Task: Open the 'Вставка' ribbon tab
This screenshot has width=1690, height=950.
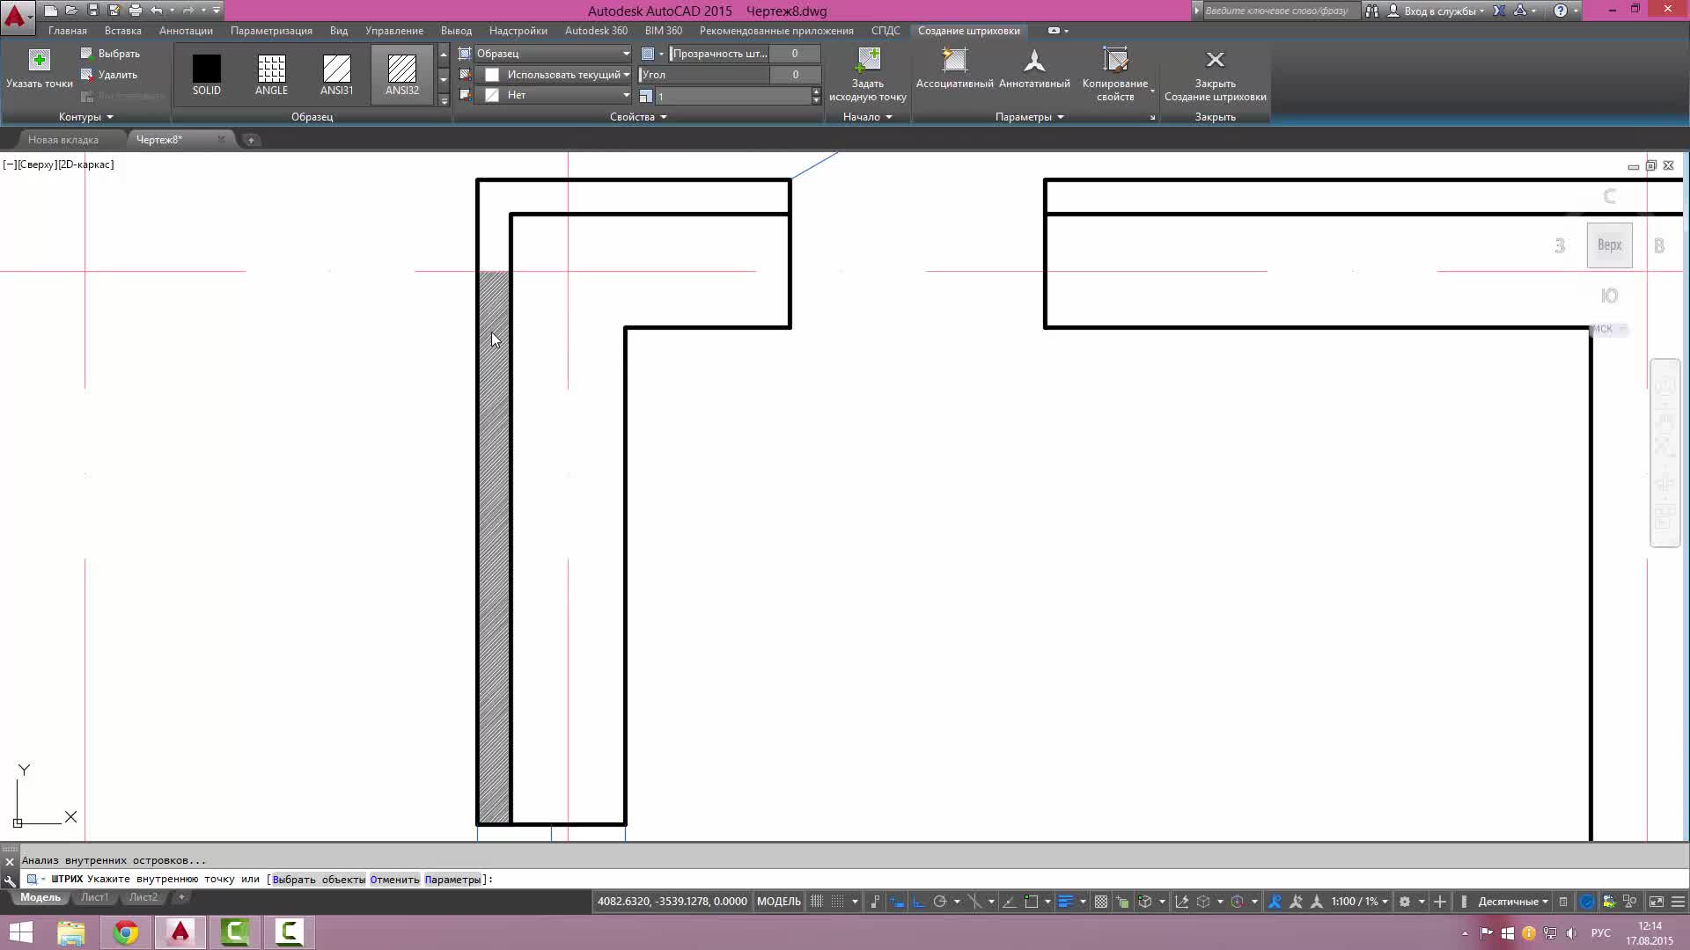Action: click(x=123, y=31)
